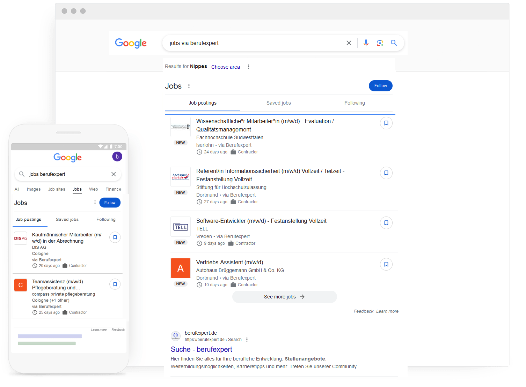This screenshot has height=387, width=526.
Task: Click Autohaus Brüggemann GmbH & Co. KG text
Action: (240, 270)
